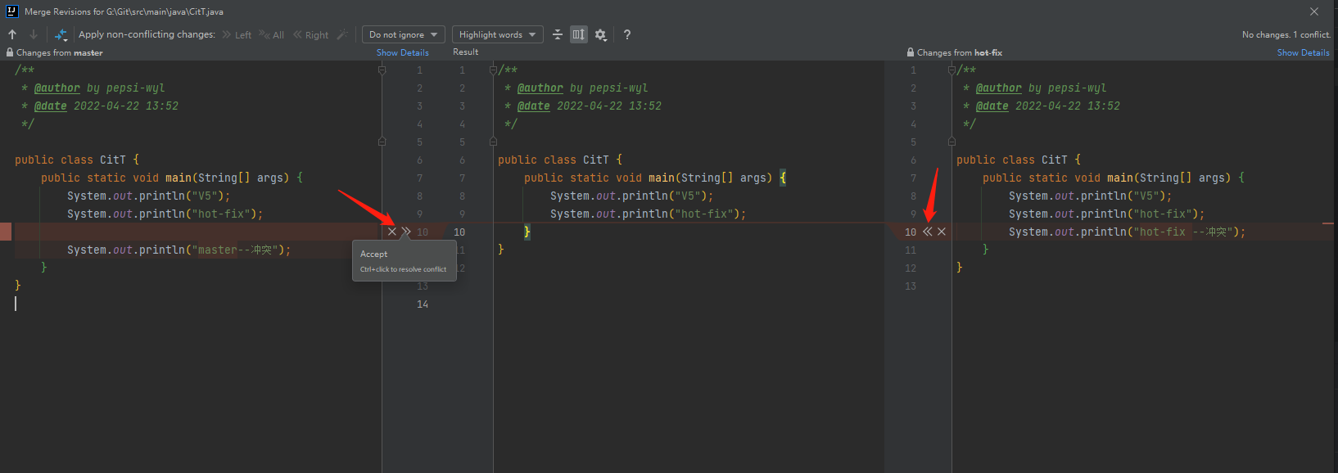Click 'No changes. 1 conflict.' status text

(x=1286, y=34)
